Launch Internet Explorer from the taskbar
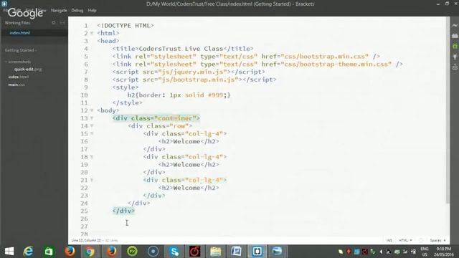 point(29,252)
